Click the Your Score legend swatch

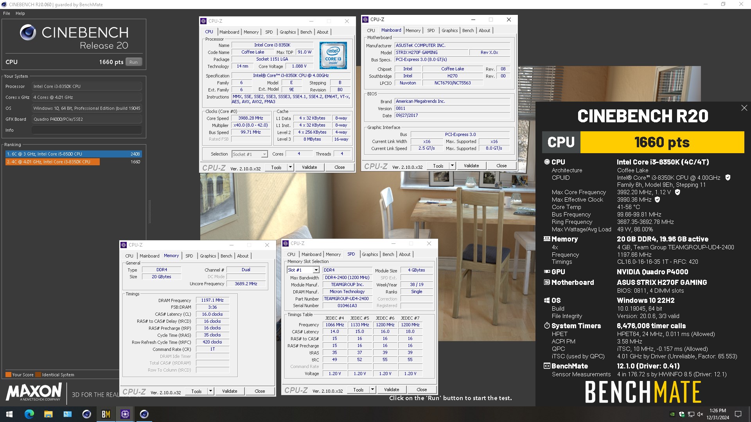(8, 375)
